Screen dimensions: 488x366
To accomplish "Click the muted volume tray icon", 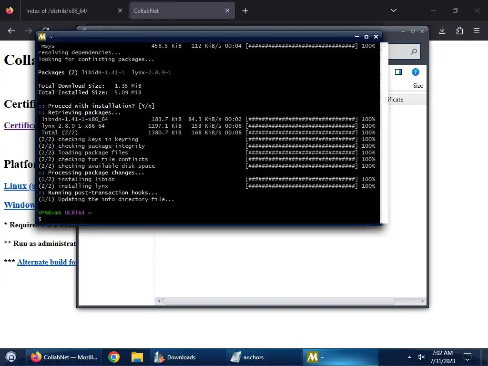I will (x=421, y=357).
